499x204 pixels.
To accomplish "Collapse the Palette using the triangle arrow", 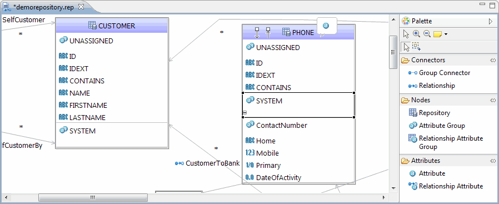I will click(491, 21).
